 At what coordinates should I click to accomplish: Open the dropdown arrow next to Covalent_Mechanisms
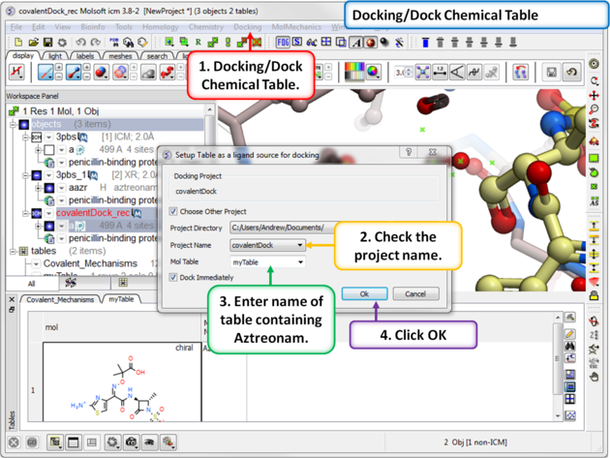pyautogui.click(x=37, y=263)
